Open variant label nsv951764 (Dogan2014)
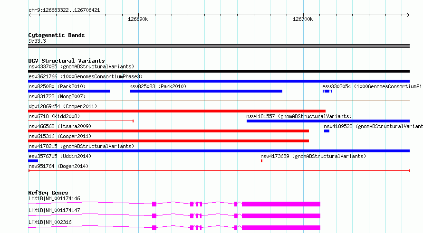This screenshot has width=423, height=233. pos(58,166)
